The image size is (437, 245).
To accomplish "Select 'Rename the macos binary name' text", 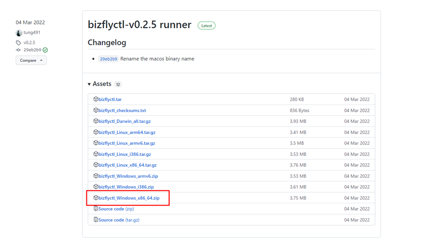I will point(157,59).
